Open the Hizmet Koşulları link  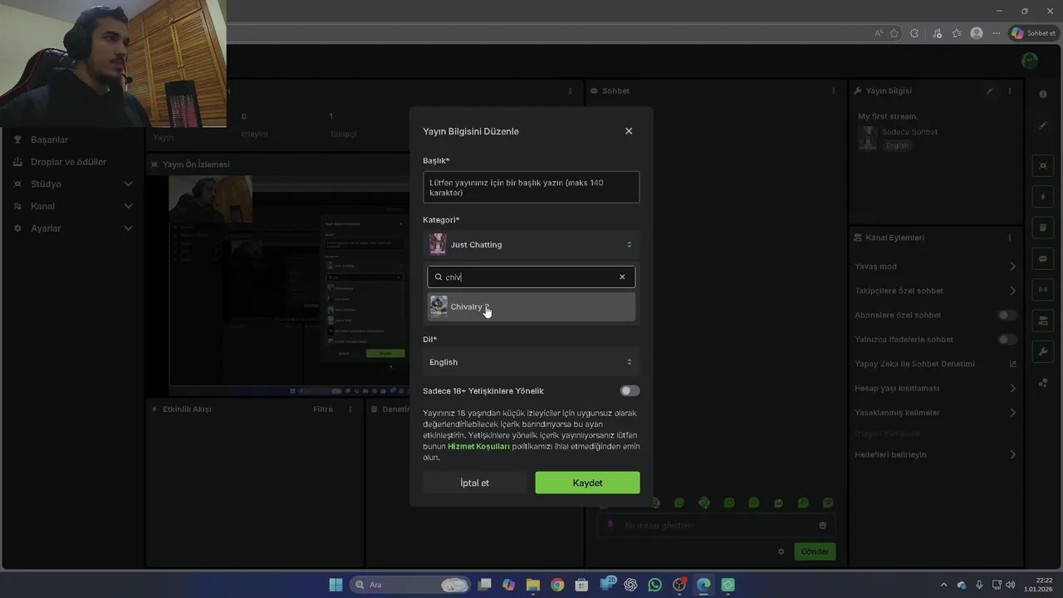478,446
